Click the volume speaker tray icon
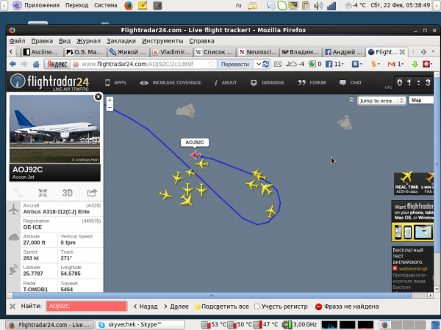 (318, 5)
